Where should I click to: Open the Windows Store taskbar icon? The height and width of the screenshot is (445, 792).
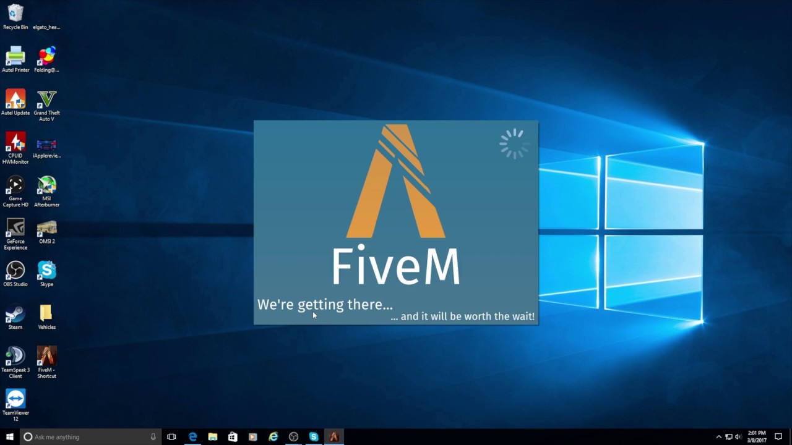pos(233,437)
